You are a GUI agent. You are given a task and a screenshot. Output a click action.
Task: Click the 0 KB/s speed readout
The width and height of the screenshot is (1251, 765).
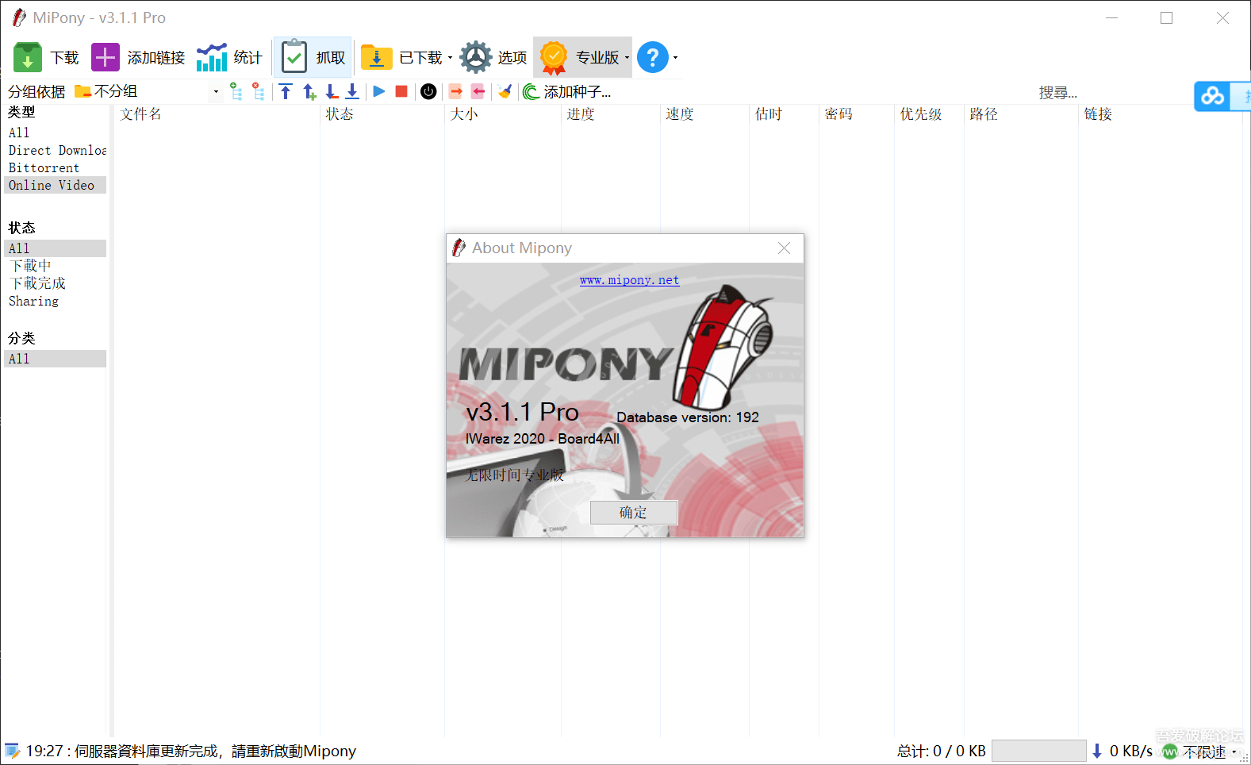1130,751
